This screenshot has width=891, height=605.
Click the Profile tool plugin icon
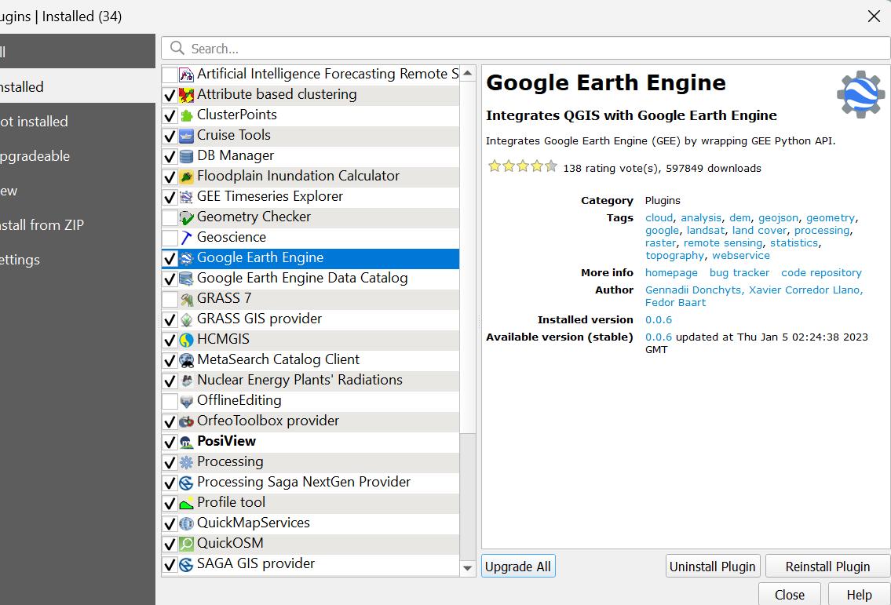pos(186,503)
